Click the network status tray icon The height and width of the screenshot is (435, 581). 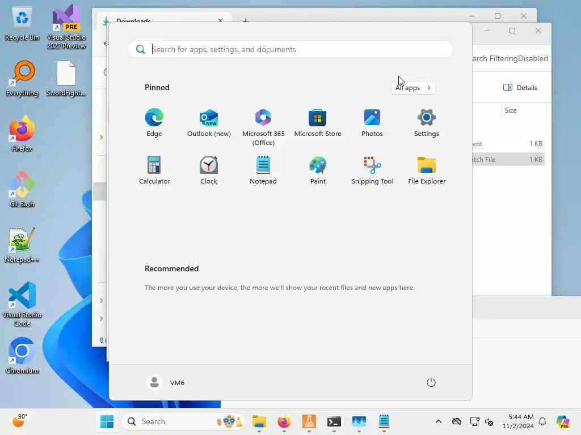pyautogui.click(x=474, y=421)
